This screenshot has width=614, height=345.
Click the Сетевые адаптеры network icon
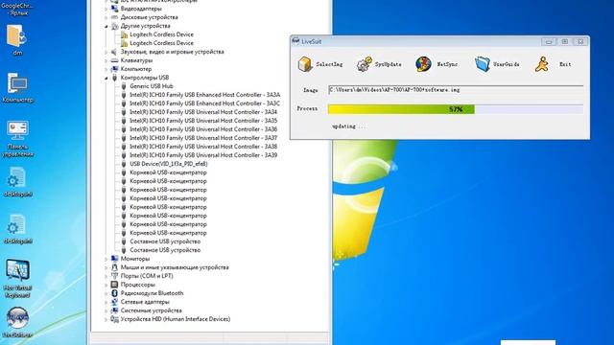pyautogui.click(x=114, y=302)
